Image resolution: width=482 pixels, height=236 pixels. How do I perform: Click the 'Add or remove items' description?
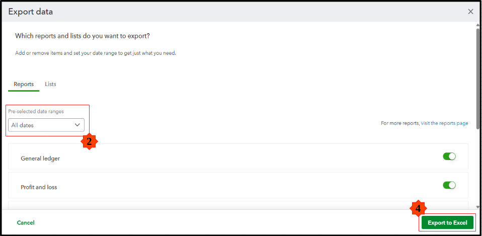pyautogui.click(x=95, y=53)
